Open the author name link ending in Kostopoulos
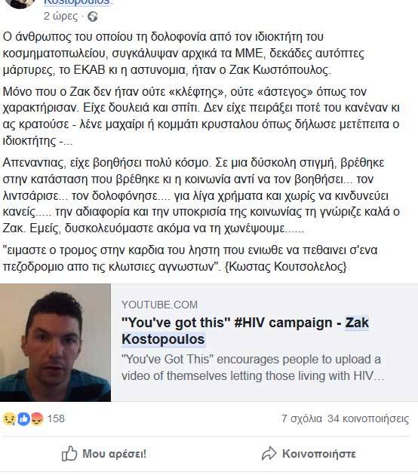Image resolution: width=418 pixels, height=475 pixels. pyautogui.click(x=76, y=2)
